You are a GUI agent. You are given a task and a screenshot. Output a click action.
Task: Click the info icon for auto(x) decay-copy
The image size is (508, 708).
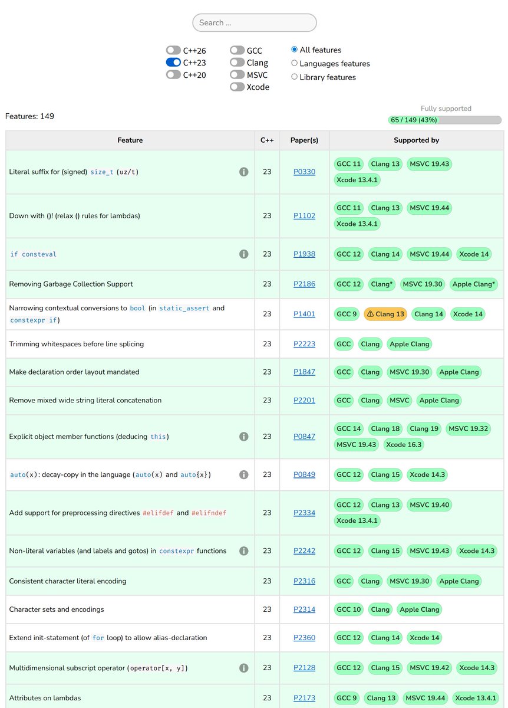(x=243, y=474)
